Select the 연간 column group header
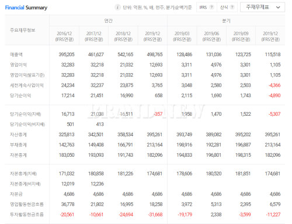Screen dimensions: 292x224 coord(109,20)
